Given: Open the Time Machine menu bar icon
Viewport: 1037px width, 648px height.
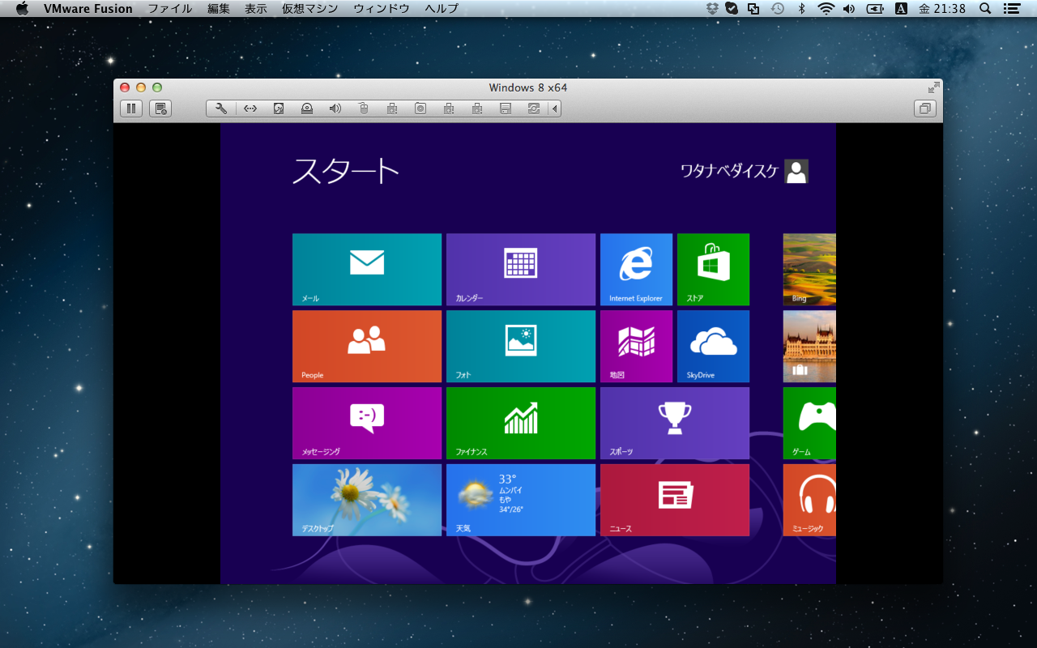Looking at the screenshot, I should (x=778, y=9).
